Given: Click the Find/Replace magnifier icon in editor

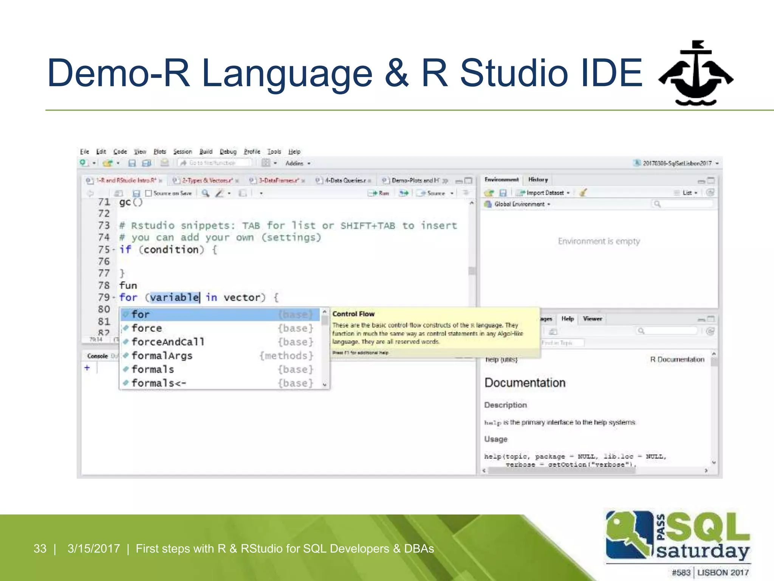Looking at the screenshot, I should coord(205,193).
